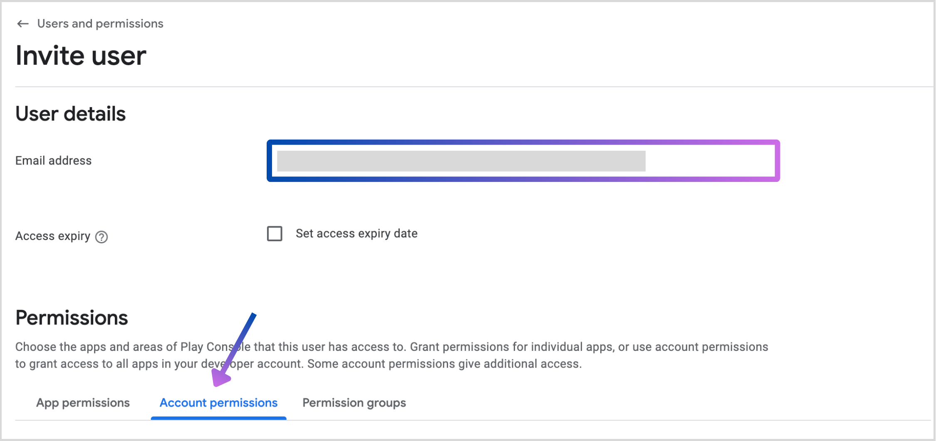This screenshot has width=936, height=441.
Task: Click the Access expiry label
Action: (x=53, y=236)
